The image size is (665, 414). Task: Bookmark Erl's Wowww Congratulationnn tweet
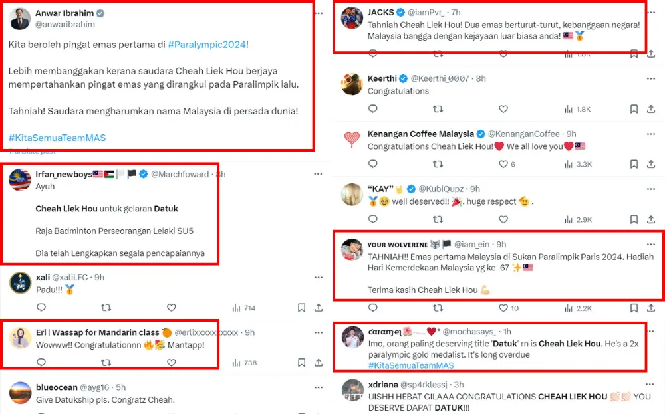tap(301, 363)
